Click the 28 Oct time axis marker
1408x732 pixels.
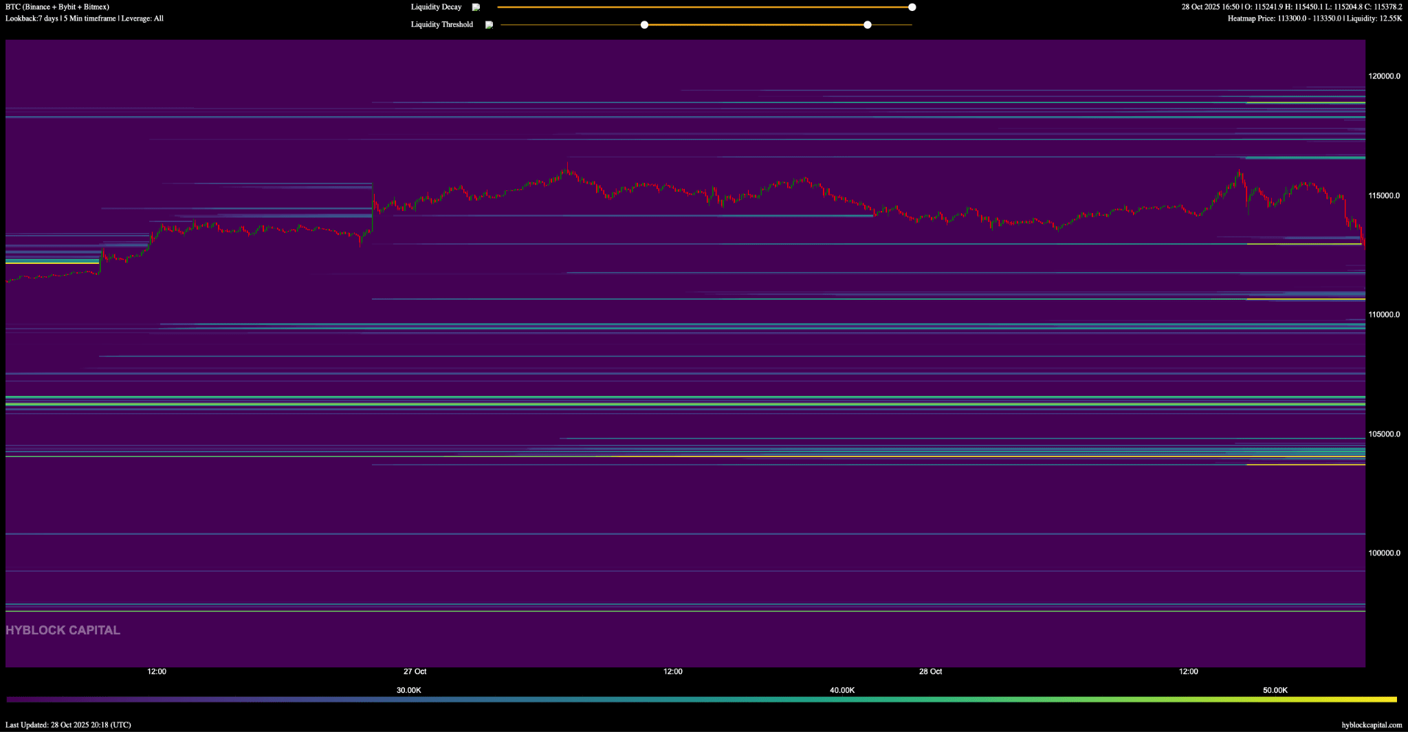click(x=930, y=672)
